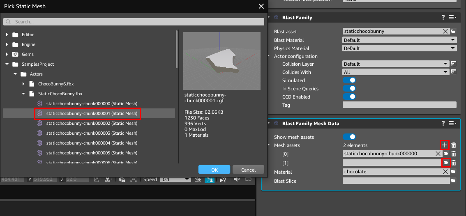Browse for a Blast asset

[453, 31]
